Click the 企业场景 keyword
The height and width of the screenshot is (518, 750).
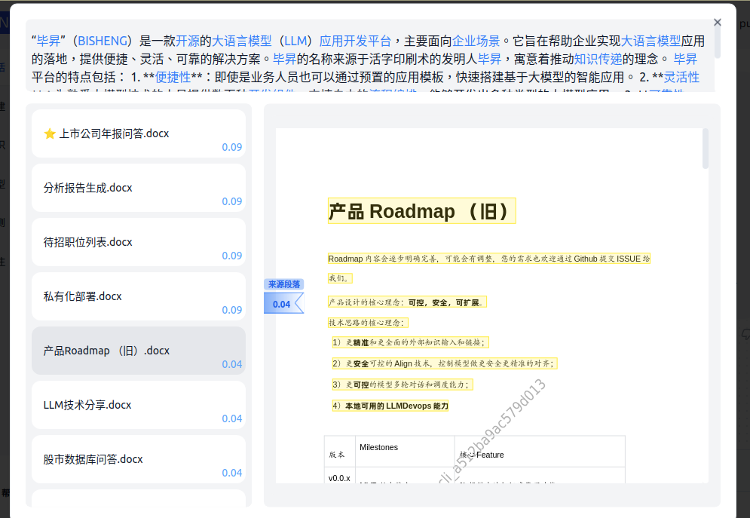[x=476, y=41]
